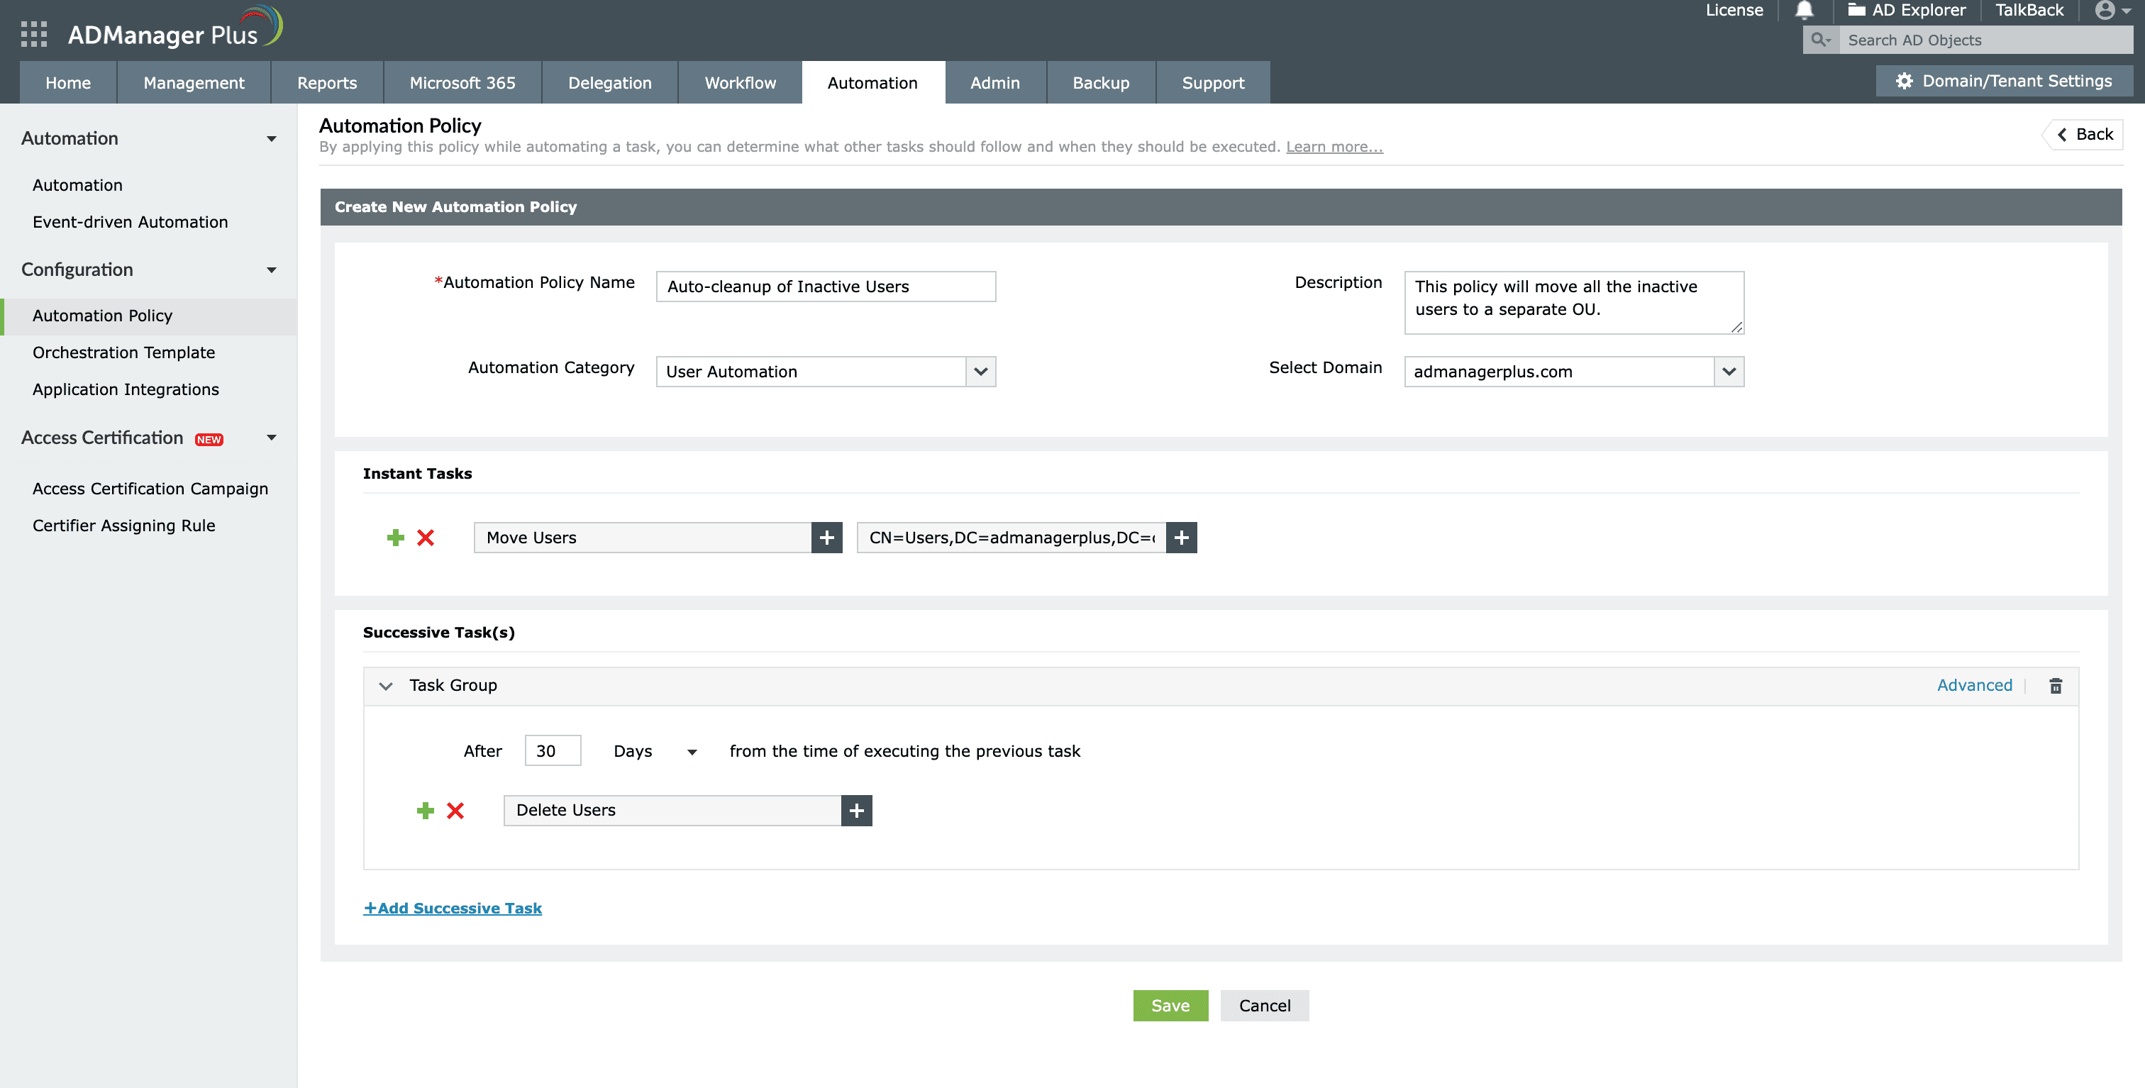Remove Move Users task with red X
The width and height of the screenshot is (2145, 1088).
(x=426, y=538)
